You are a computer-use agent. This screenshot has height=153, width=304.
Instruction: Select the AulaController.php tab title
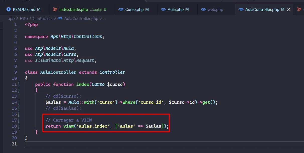(x=262, y=10)
